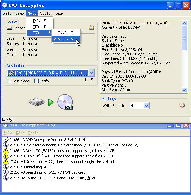Open the Write Speed dropdown
The image size is (191, 195).
point(146,106)
